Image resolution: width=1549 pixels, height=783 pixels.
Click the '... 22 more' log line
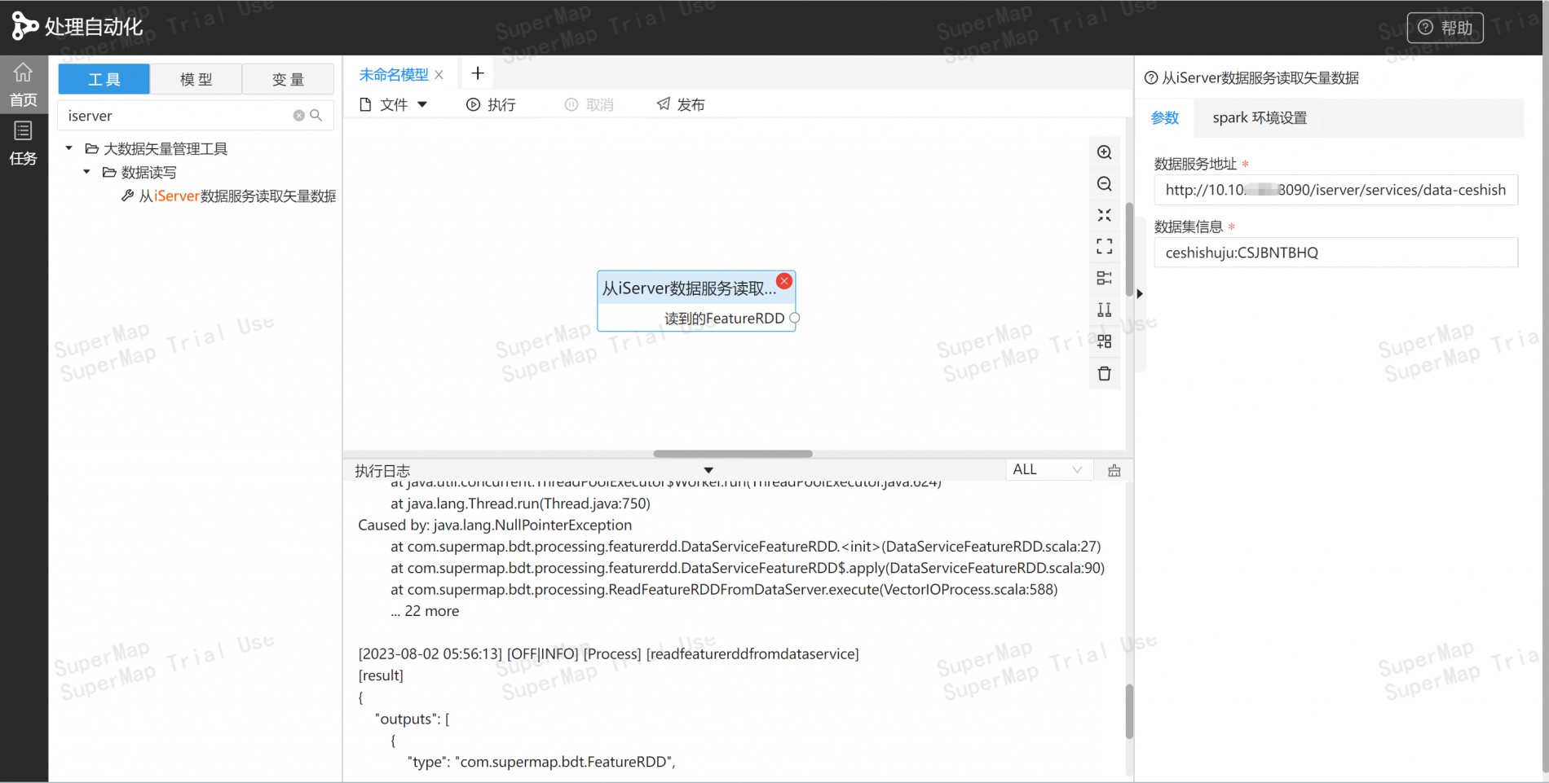(x=425, y=610)
